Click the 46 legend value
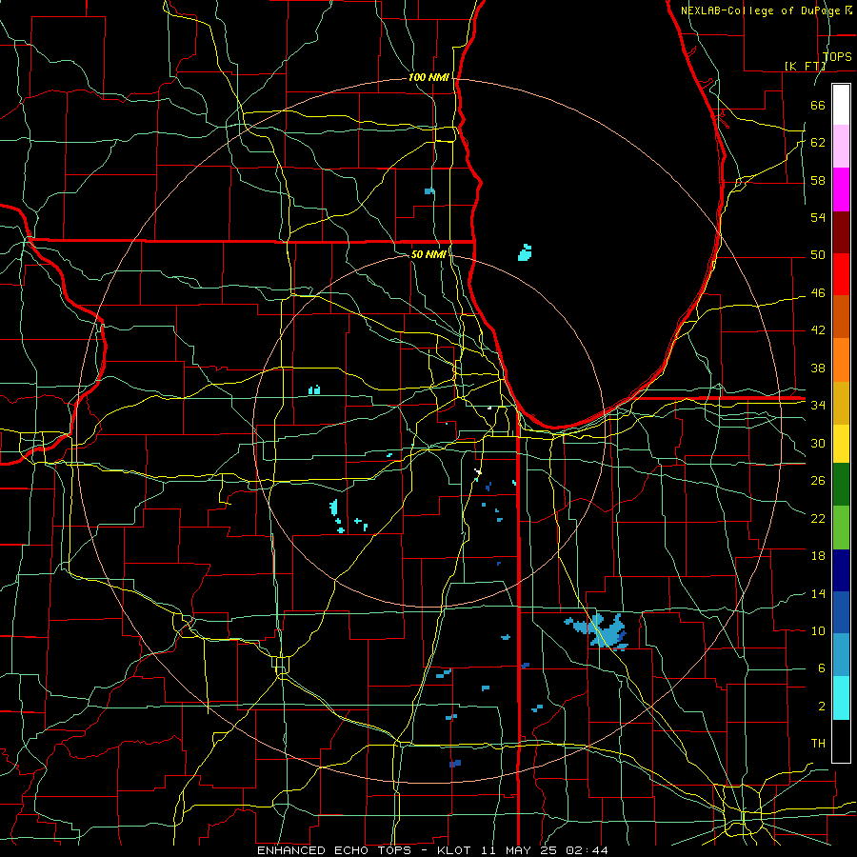Viewport: 857px width, 857px height. coord(818,293)
